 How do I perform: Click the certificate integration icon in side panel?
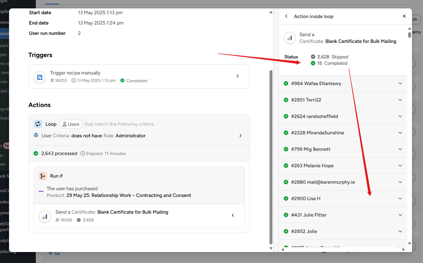290,38
